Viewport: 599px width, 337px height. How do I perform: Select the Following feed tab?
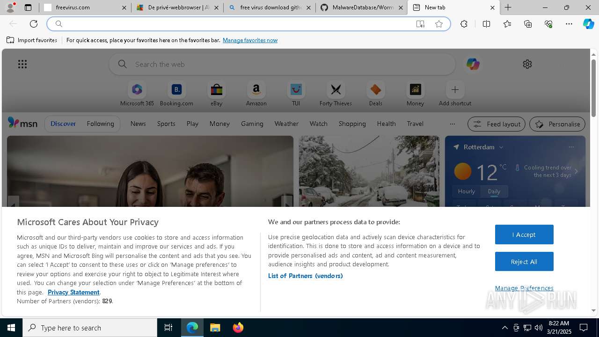(100, 124)
